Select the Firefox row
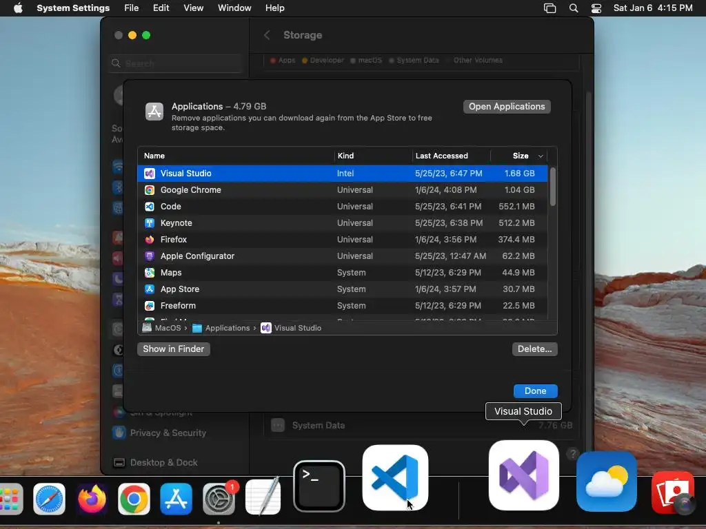The width and height of the screenshot is (706, 529). tap(342, 239)
